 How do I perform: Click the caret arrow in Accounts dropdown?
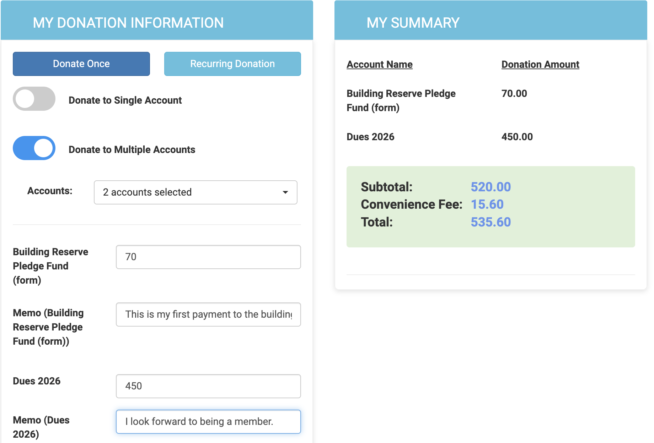pos(285,192)
